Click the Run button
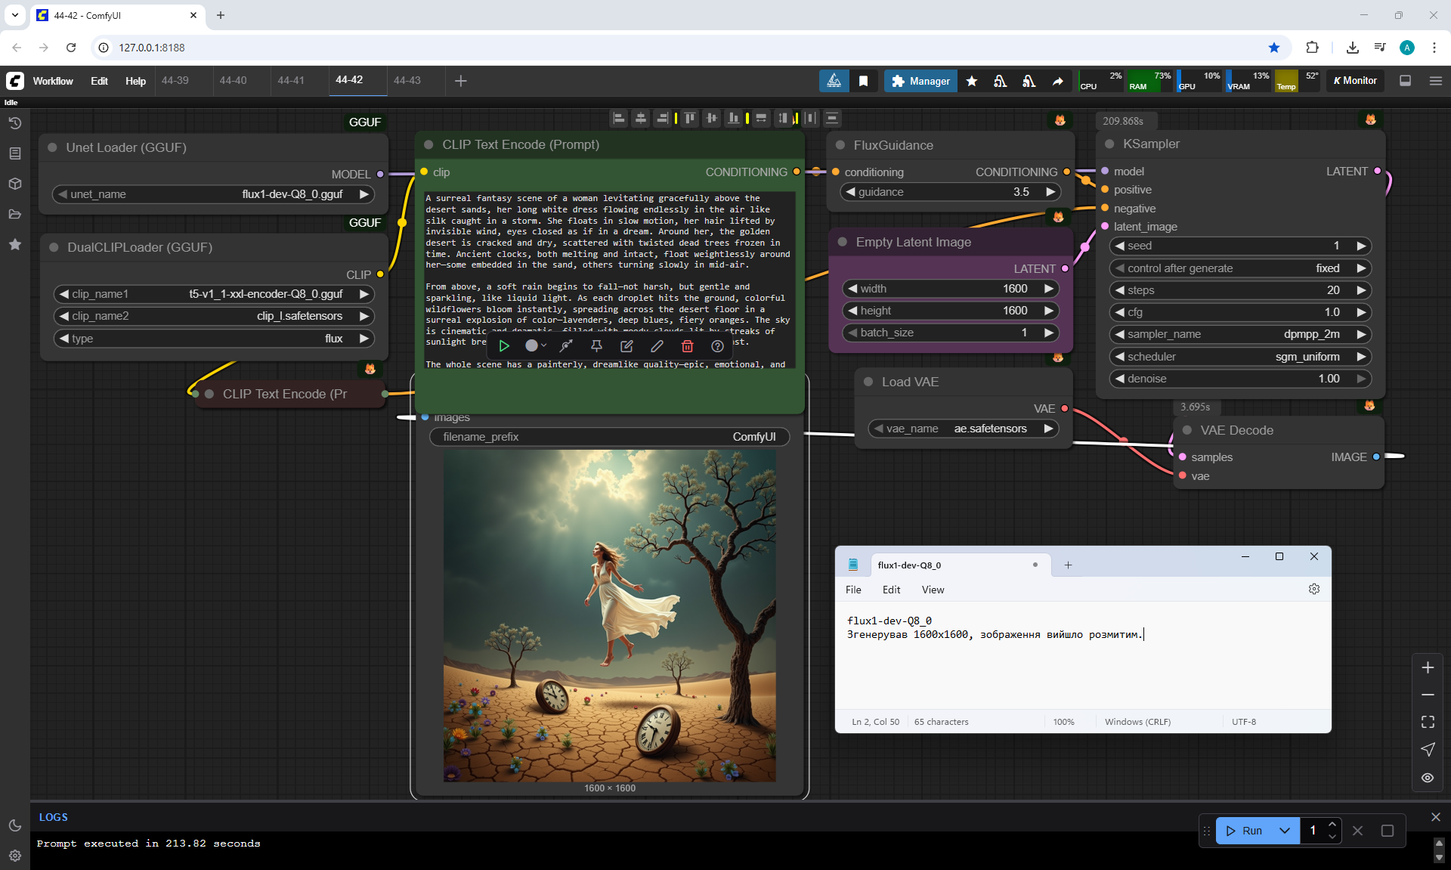 [x=1244, y=831]
